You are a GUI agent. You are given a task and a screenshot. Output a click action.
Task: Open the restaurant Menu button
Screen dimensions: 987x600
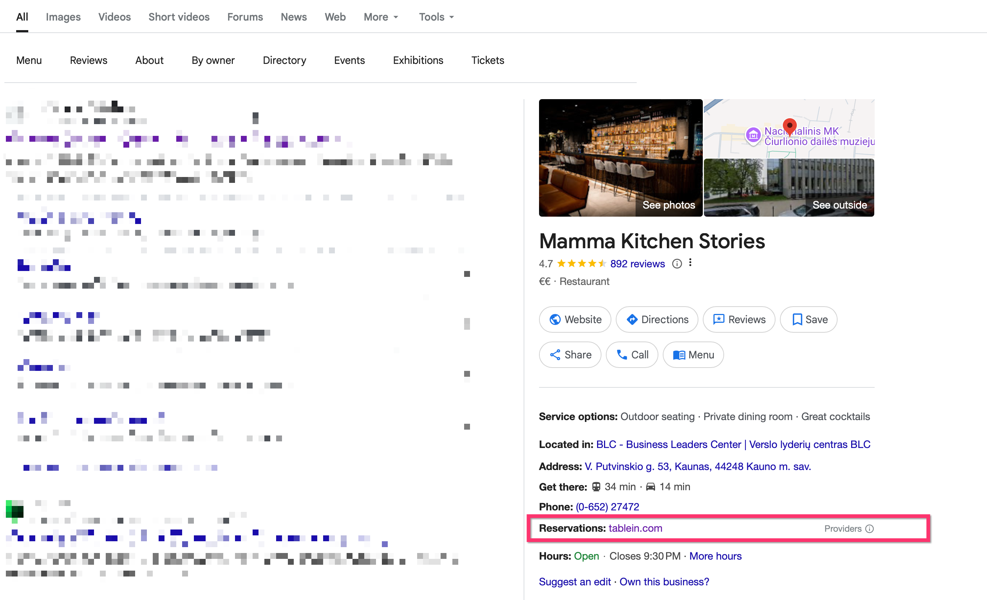[x=693, y=354]
